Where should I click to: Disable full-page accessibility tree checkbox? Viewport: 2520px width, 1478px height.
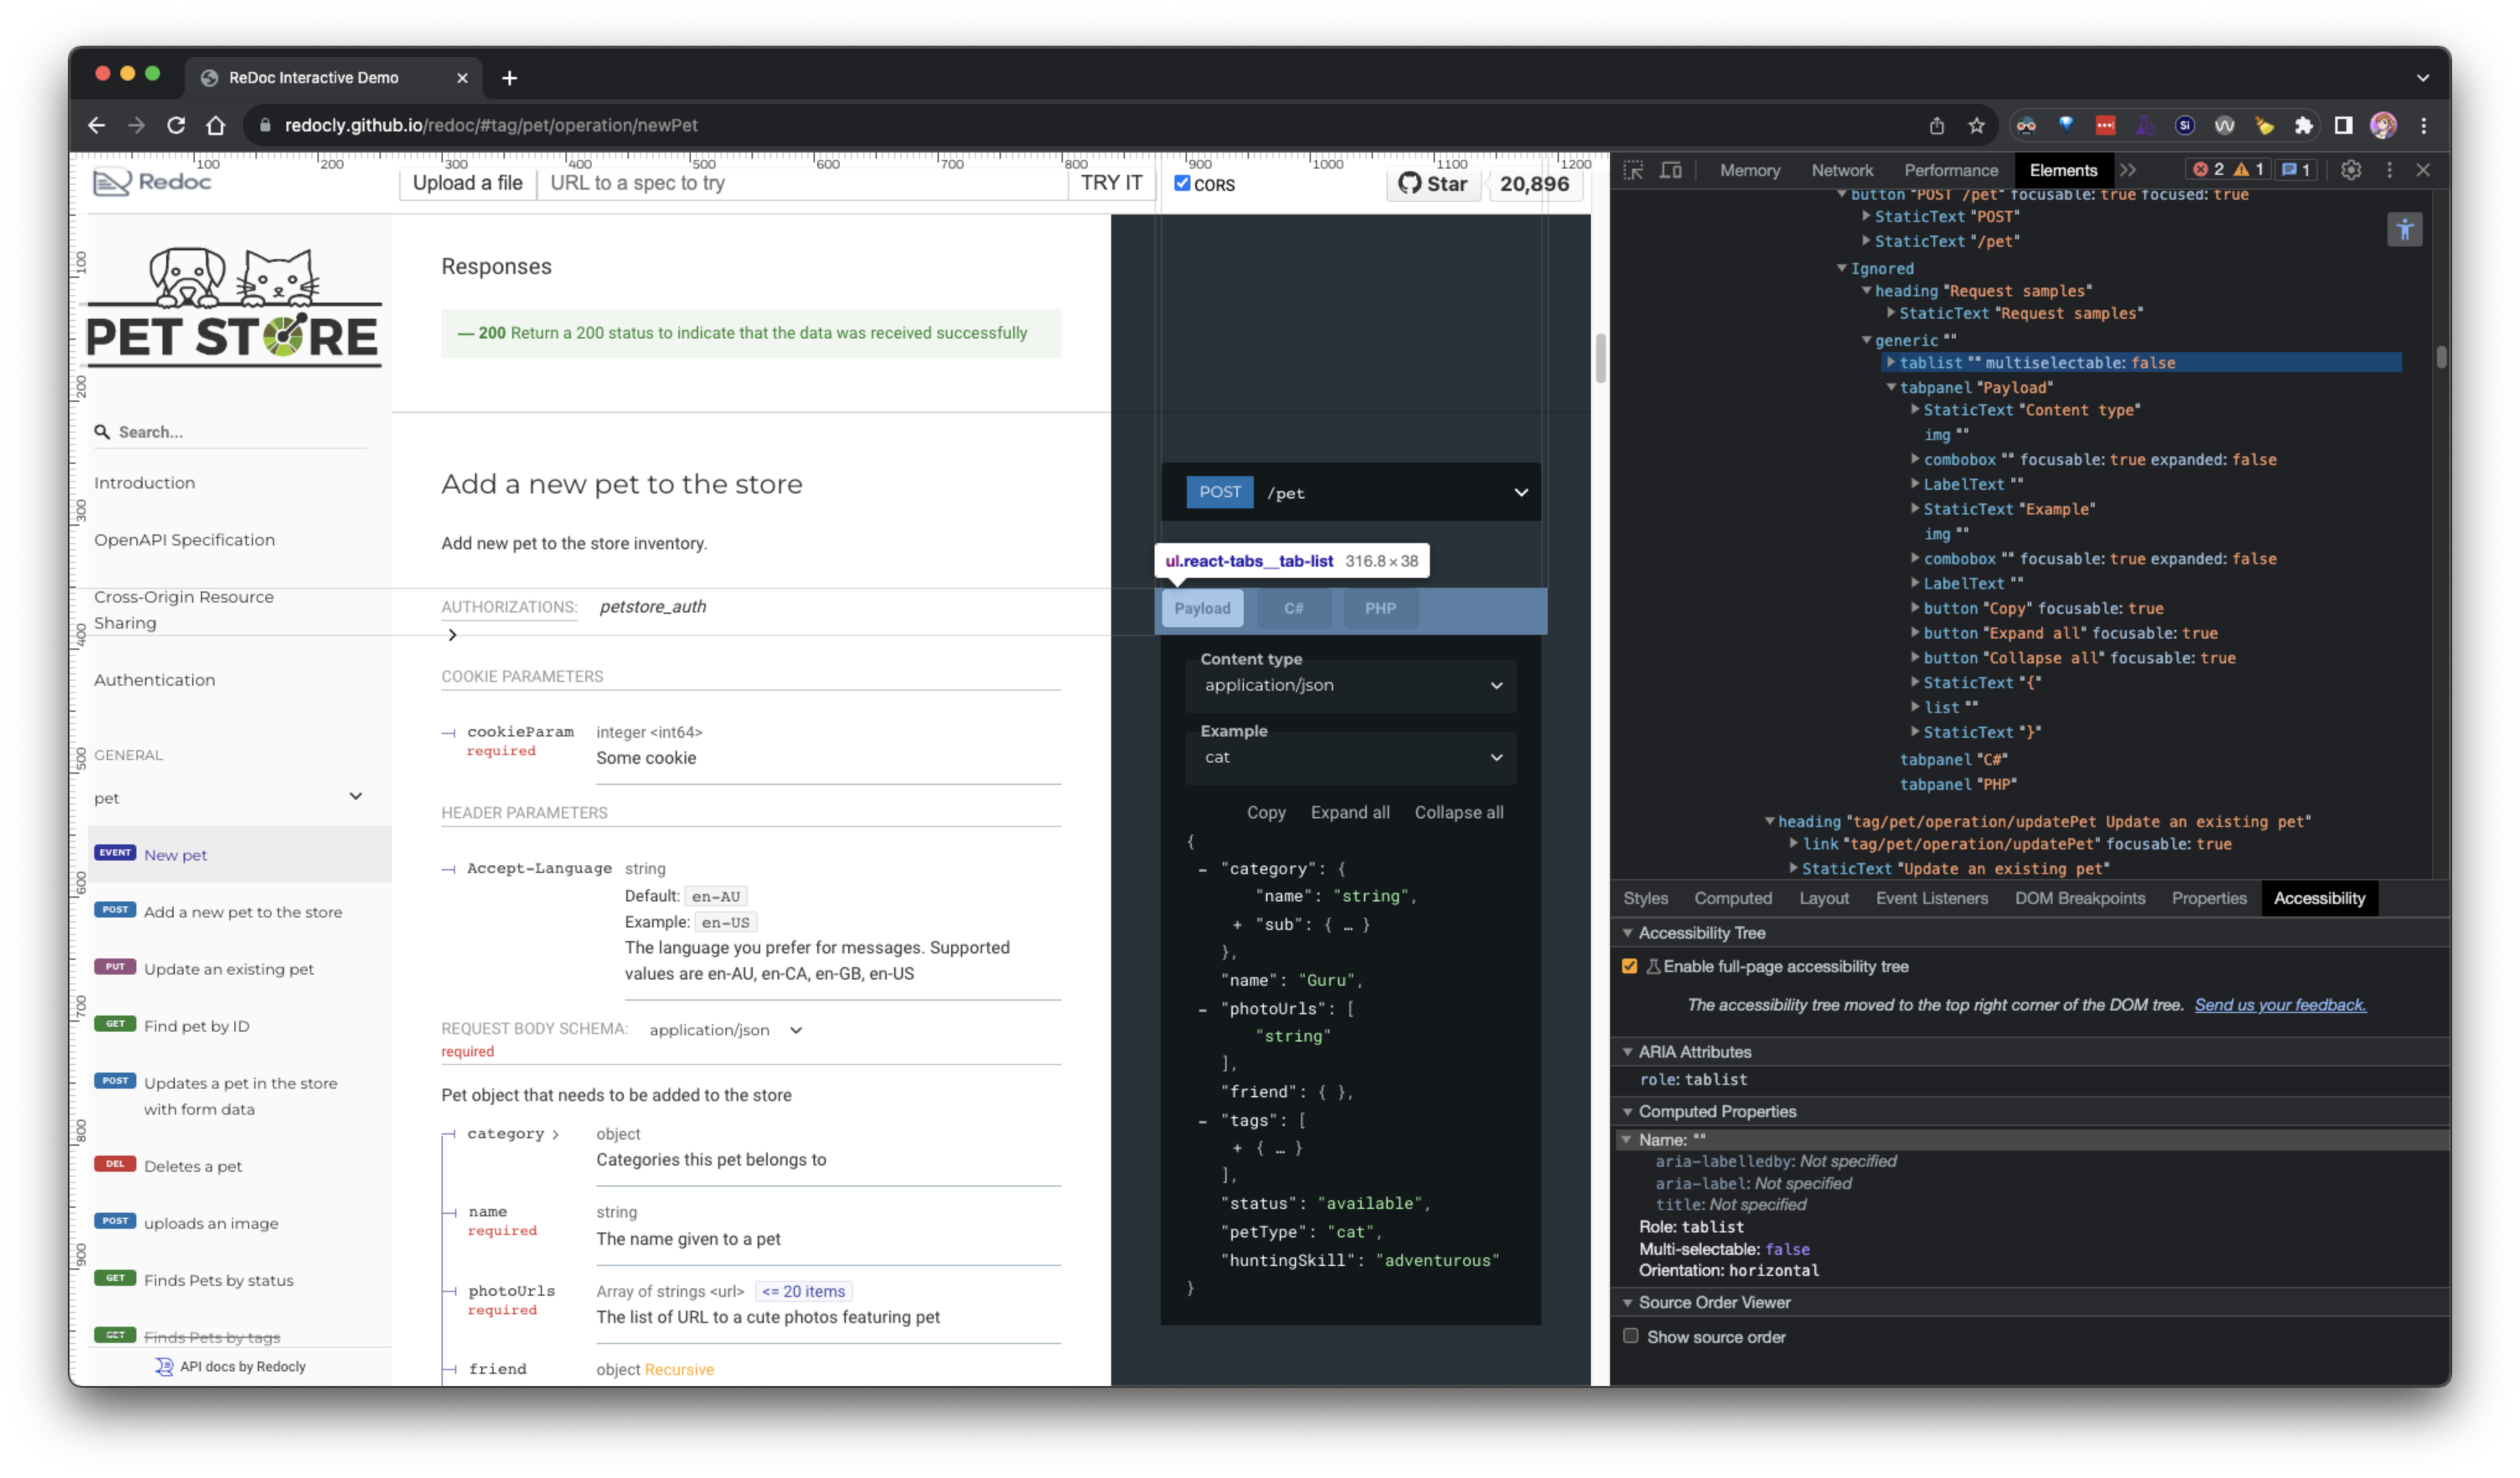(x=1629, y=966)
